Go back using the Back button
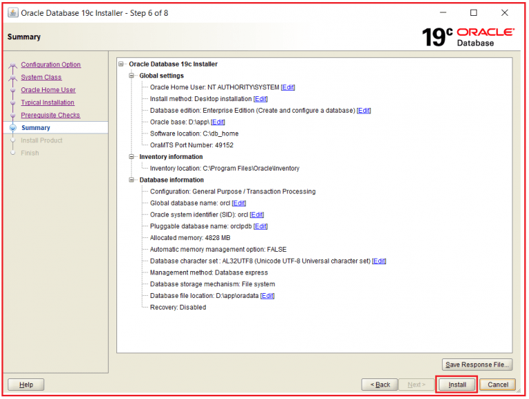 [x=380, y=385]
